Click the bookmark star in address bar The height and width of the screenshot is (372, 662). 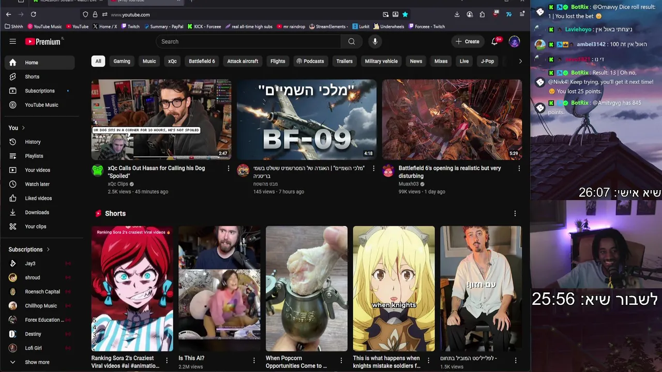click(405, 14)
